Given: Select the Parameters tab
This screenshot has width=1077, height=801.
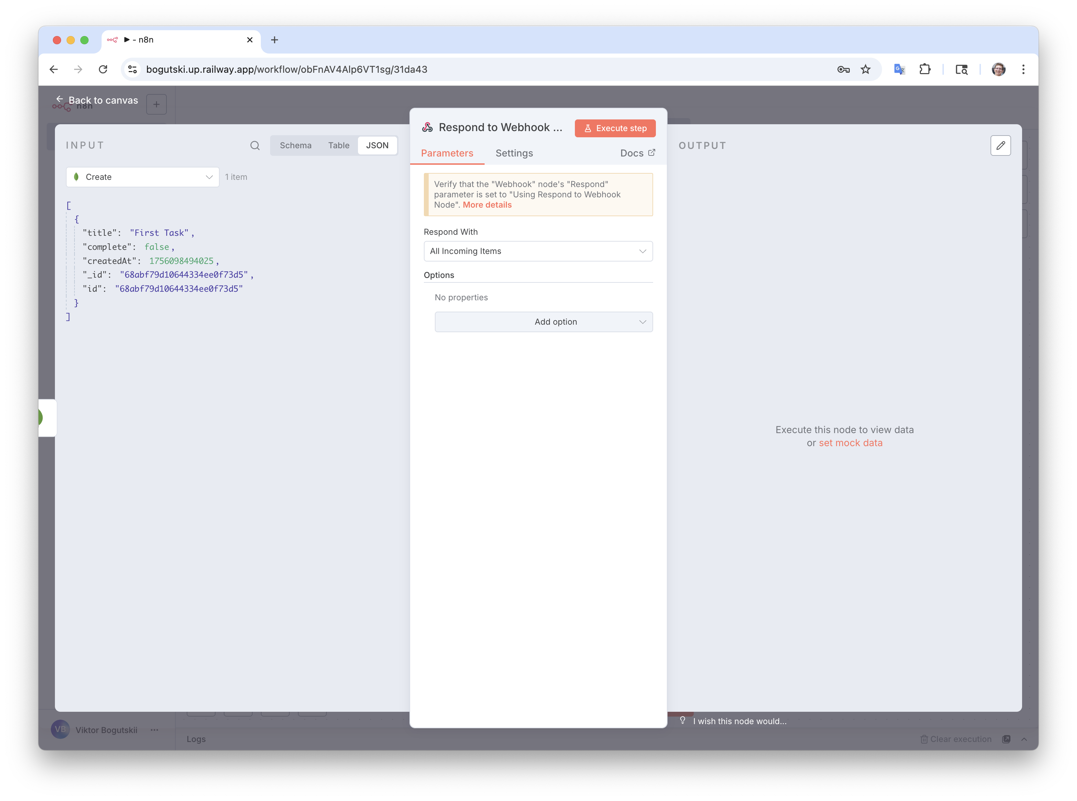Looking at the screenshot, I should (x=447, y=153).
